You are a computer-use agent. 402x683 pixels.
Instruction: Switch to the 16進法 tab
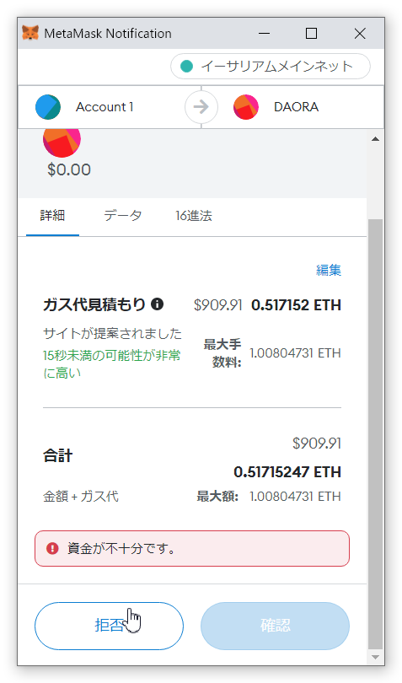coord(193,216)
